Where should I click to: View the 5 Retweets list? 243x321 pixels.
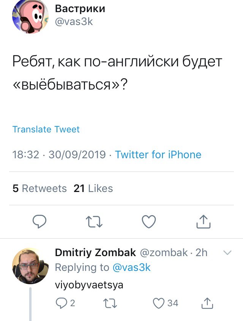point(39,188)
